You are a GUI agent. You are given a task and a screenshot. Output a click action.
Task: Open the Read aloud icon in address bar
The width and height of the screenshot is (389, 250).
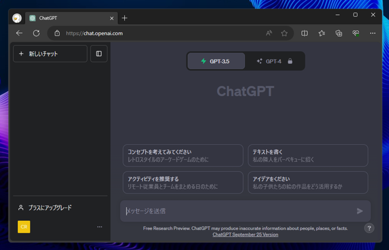[x=269, y=33]
